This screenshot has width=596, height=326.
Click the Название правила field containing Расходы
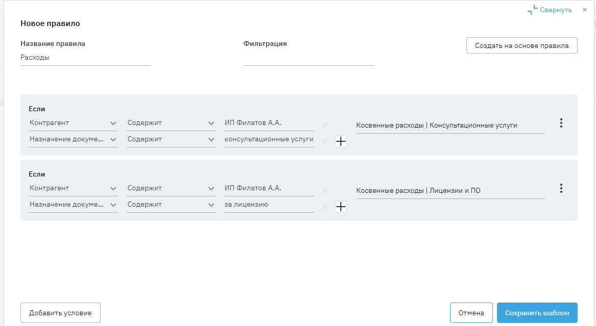click(x=85, y=58)
